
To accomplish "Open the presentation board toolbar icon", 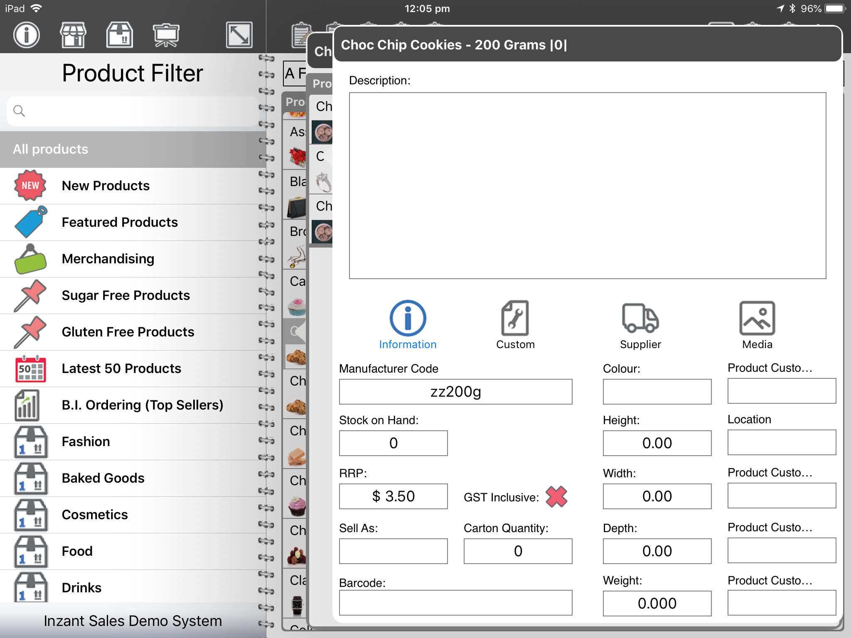I will [x=166, y=35].
